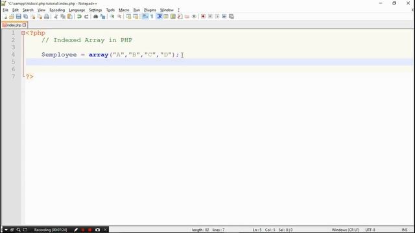Click Windows (CR LF) in status bar
The image size is (415, 233).
tap(346, 230)
